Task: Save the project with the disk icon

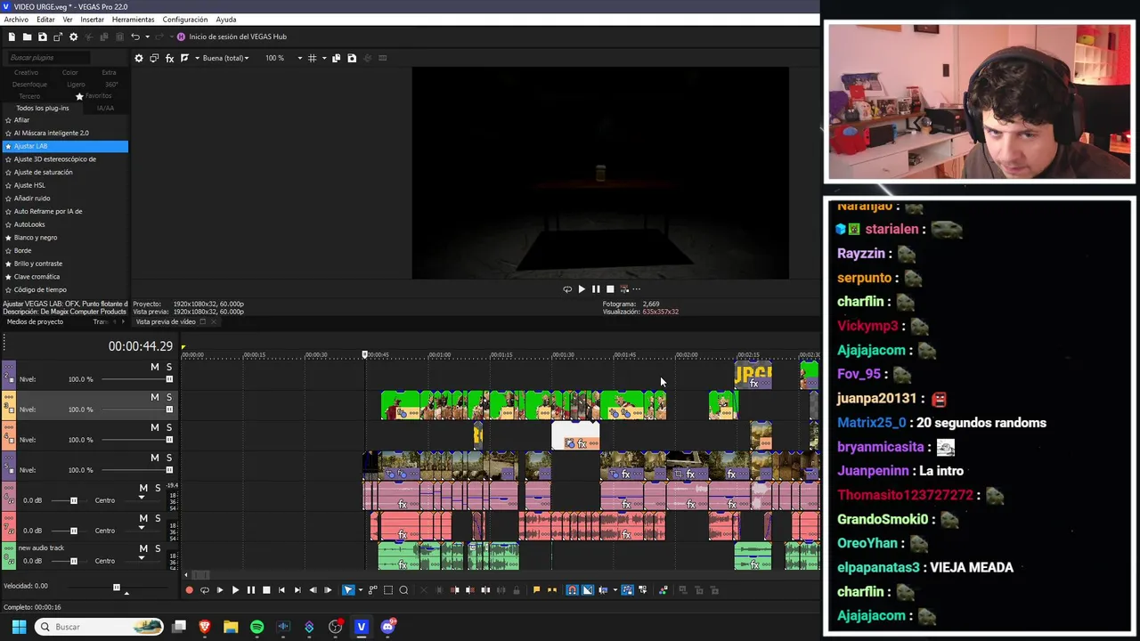Action: 42,37
